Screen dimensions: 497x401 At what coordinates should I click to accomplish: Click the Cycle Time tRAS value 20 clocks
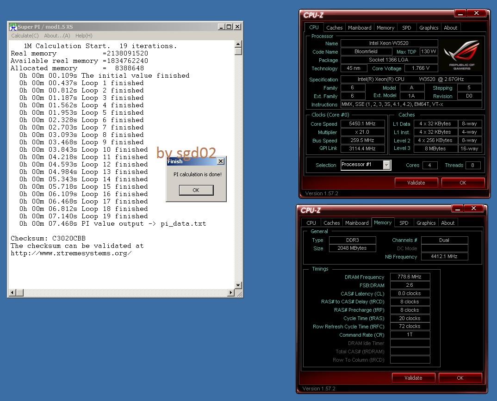click(x=410, y=318)
